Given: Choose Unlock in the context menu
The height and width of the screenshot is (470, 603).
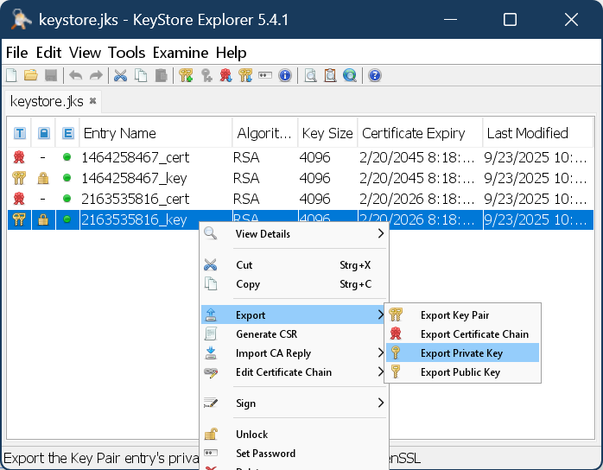Looking at the screenshot, I should coord(251,435).
